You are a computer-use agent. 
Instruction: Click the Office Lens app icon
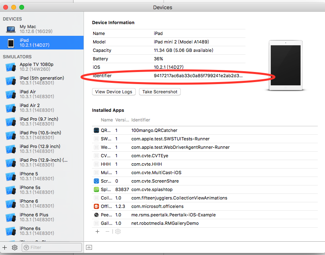coord(96,206)
